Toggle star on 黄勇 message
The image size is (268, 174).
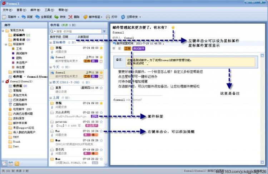pos(101,88)
